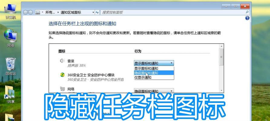The height and width of the screenshot is (121, 270).
Task: Open the 计算机 desktop icon
Action: tap(11, 11)
